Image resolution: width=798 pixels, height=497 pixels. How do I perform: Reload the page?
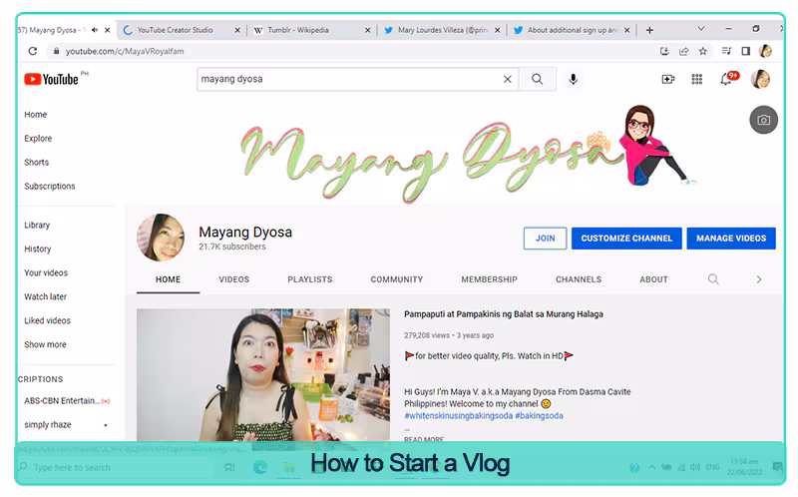33,51
